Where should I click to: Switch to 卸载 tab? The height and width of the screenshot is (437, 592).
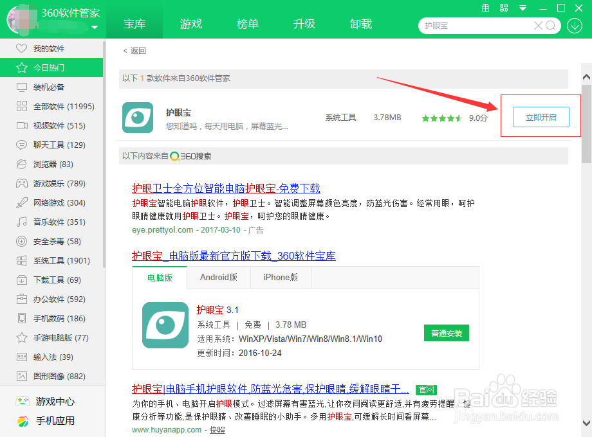[x=361, y=24]
